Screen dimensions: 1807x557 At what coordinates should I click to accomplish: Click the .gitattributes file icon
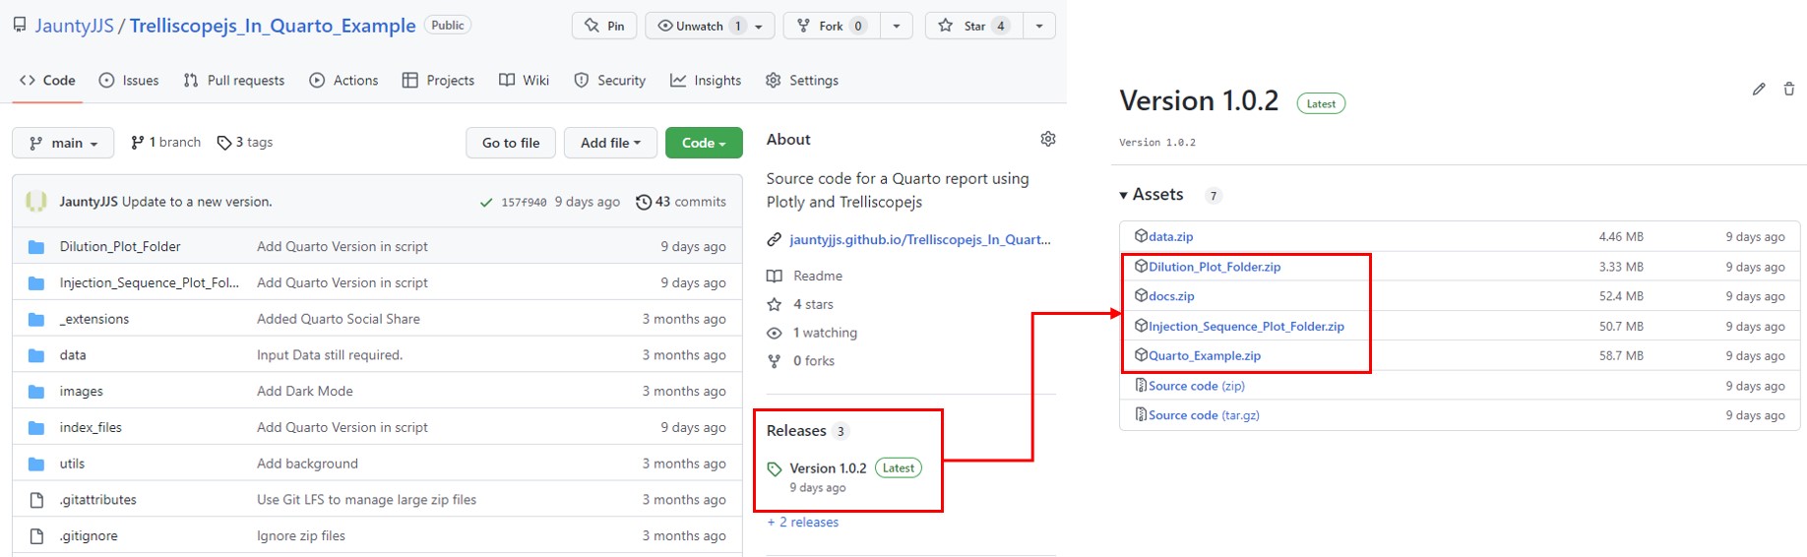(36, 500)
